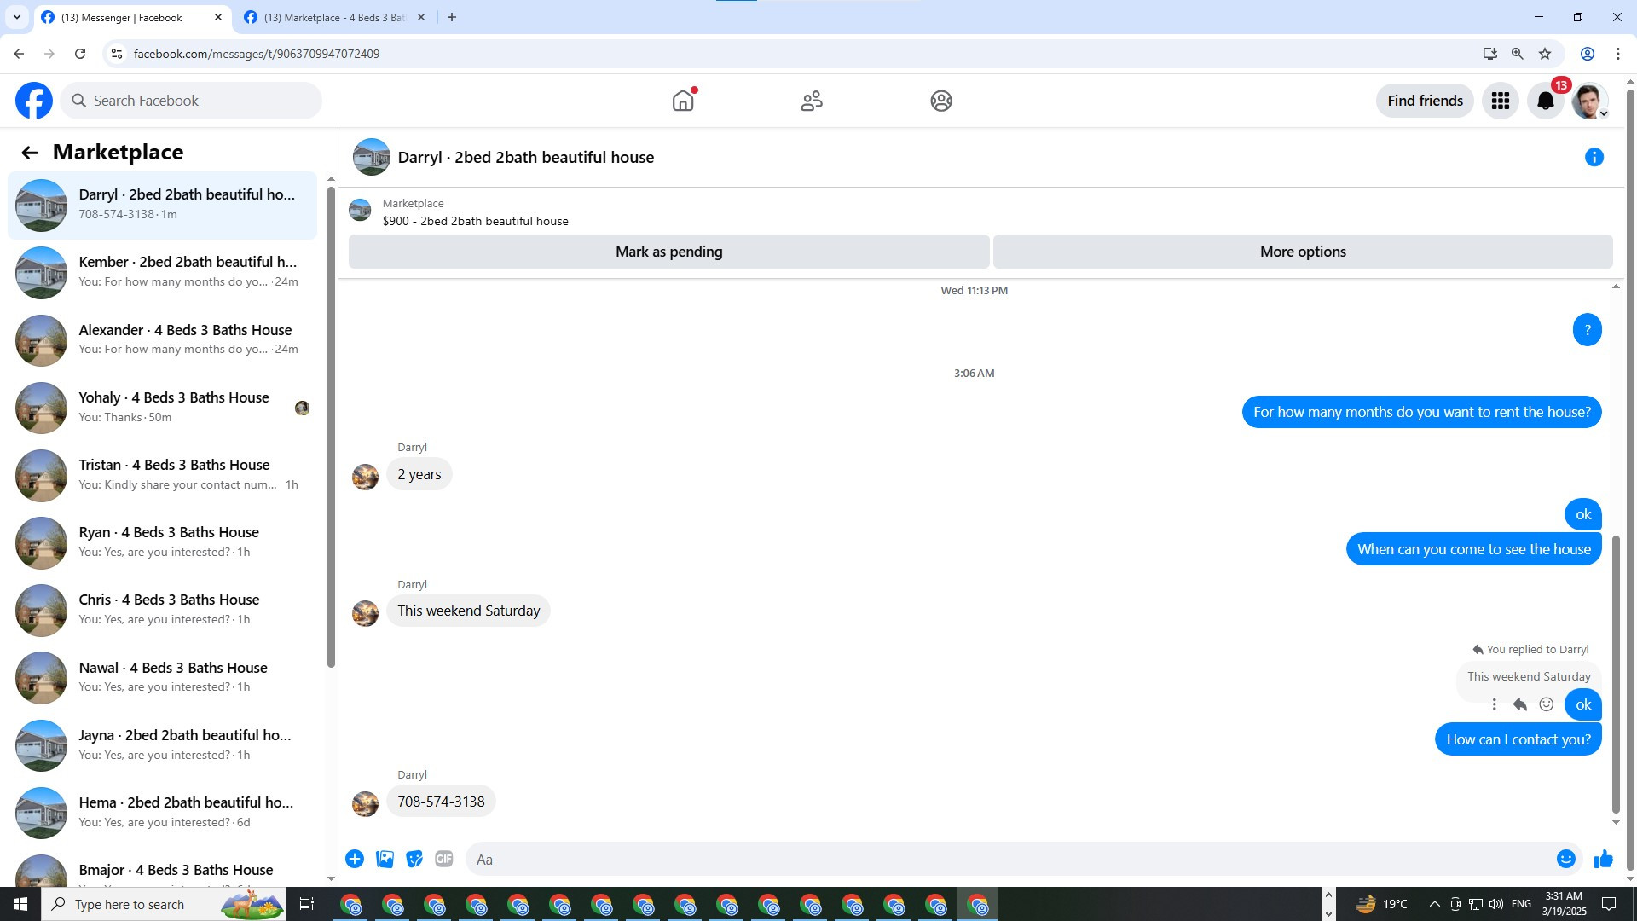Show hidden system tray icons

click(1434, 904)
